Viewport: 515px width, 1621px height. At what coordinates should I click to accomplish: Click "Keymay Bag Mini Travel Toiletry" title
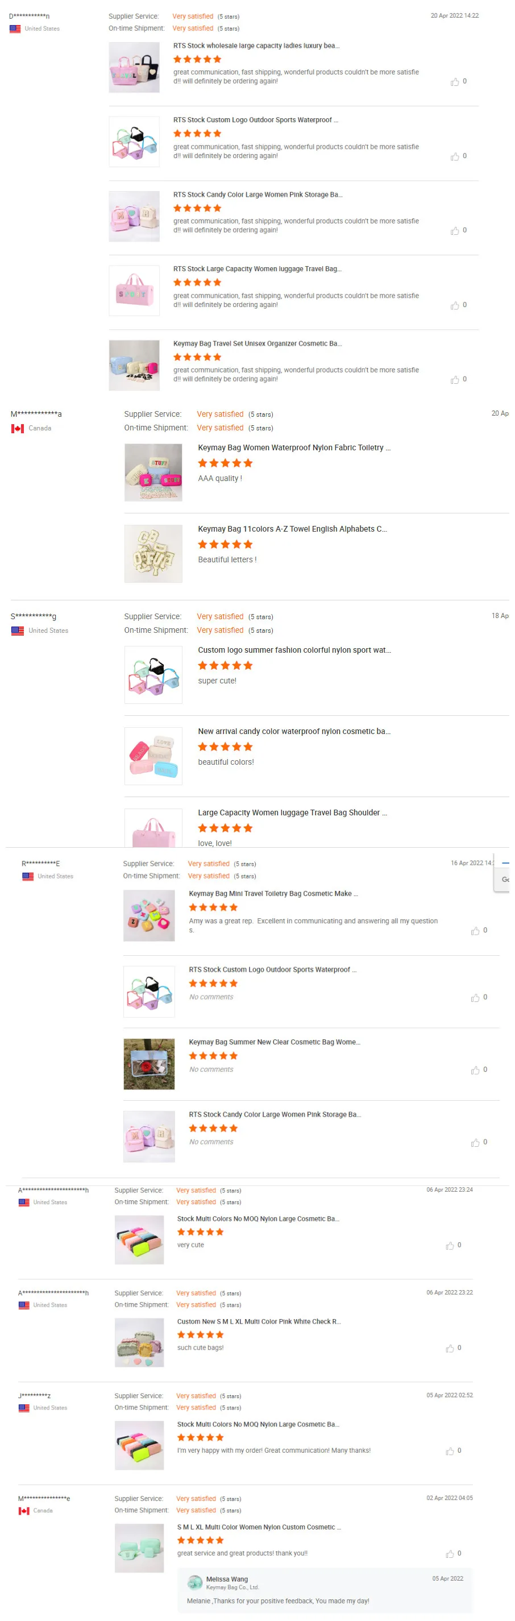click(x=273, y=894)
